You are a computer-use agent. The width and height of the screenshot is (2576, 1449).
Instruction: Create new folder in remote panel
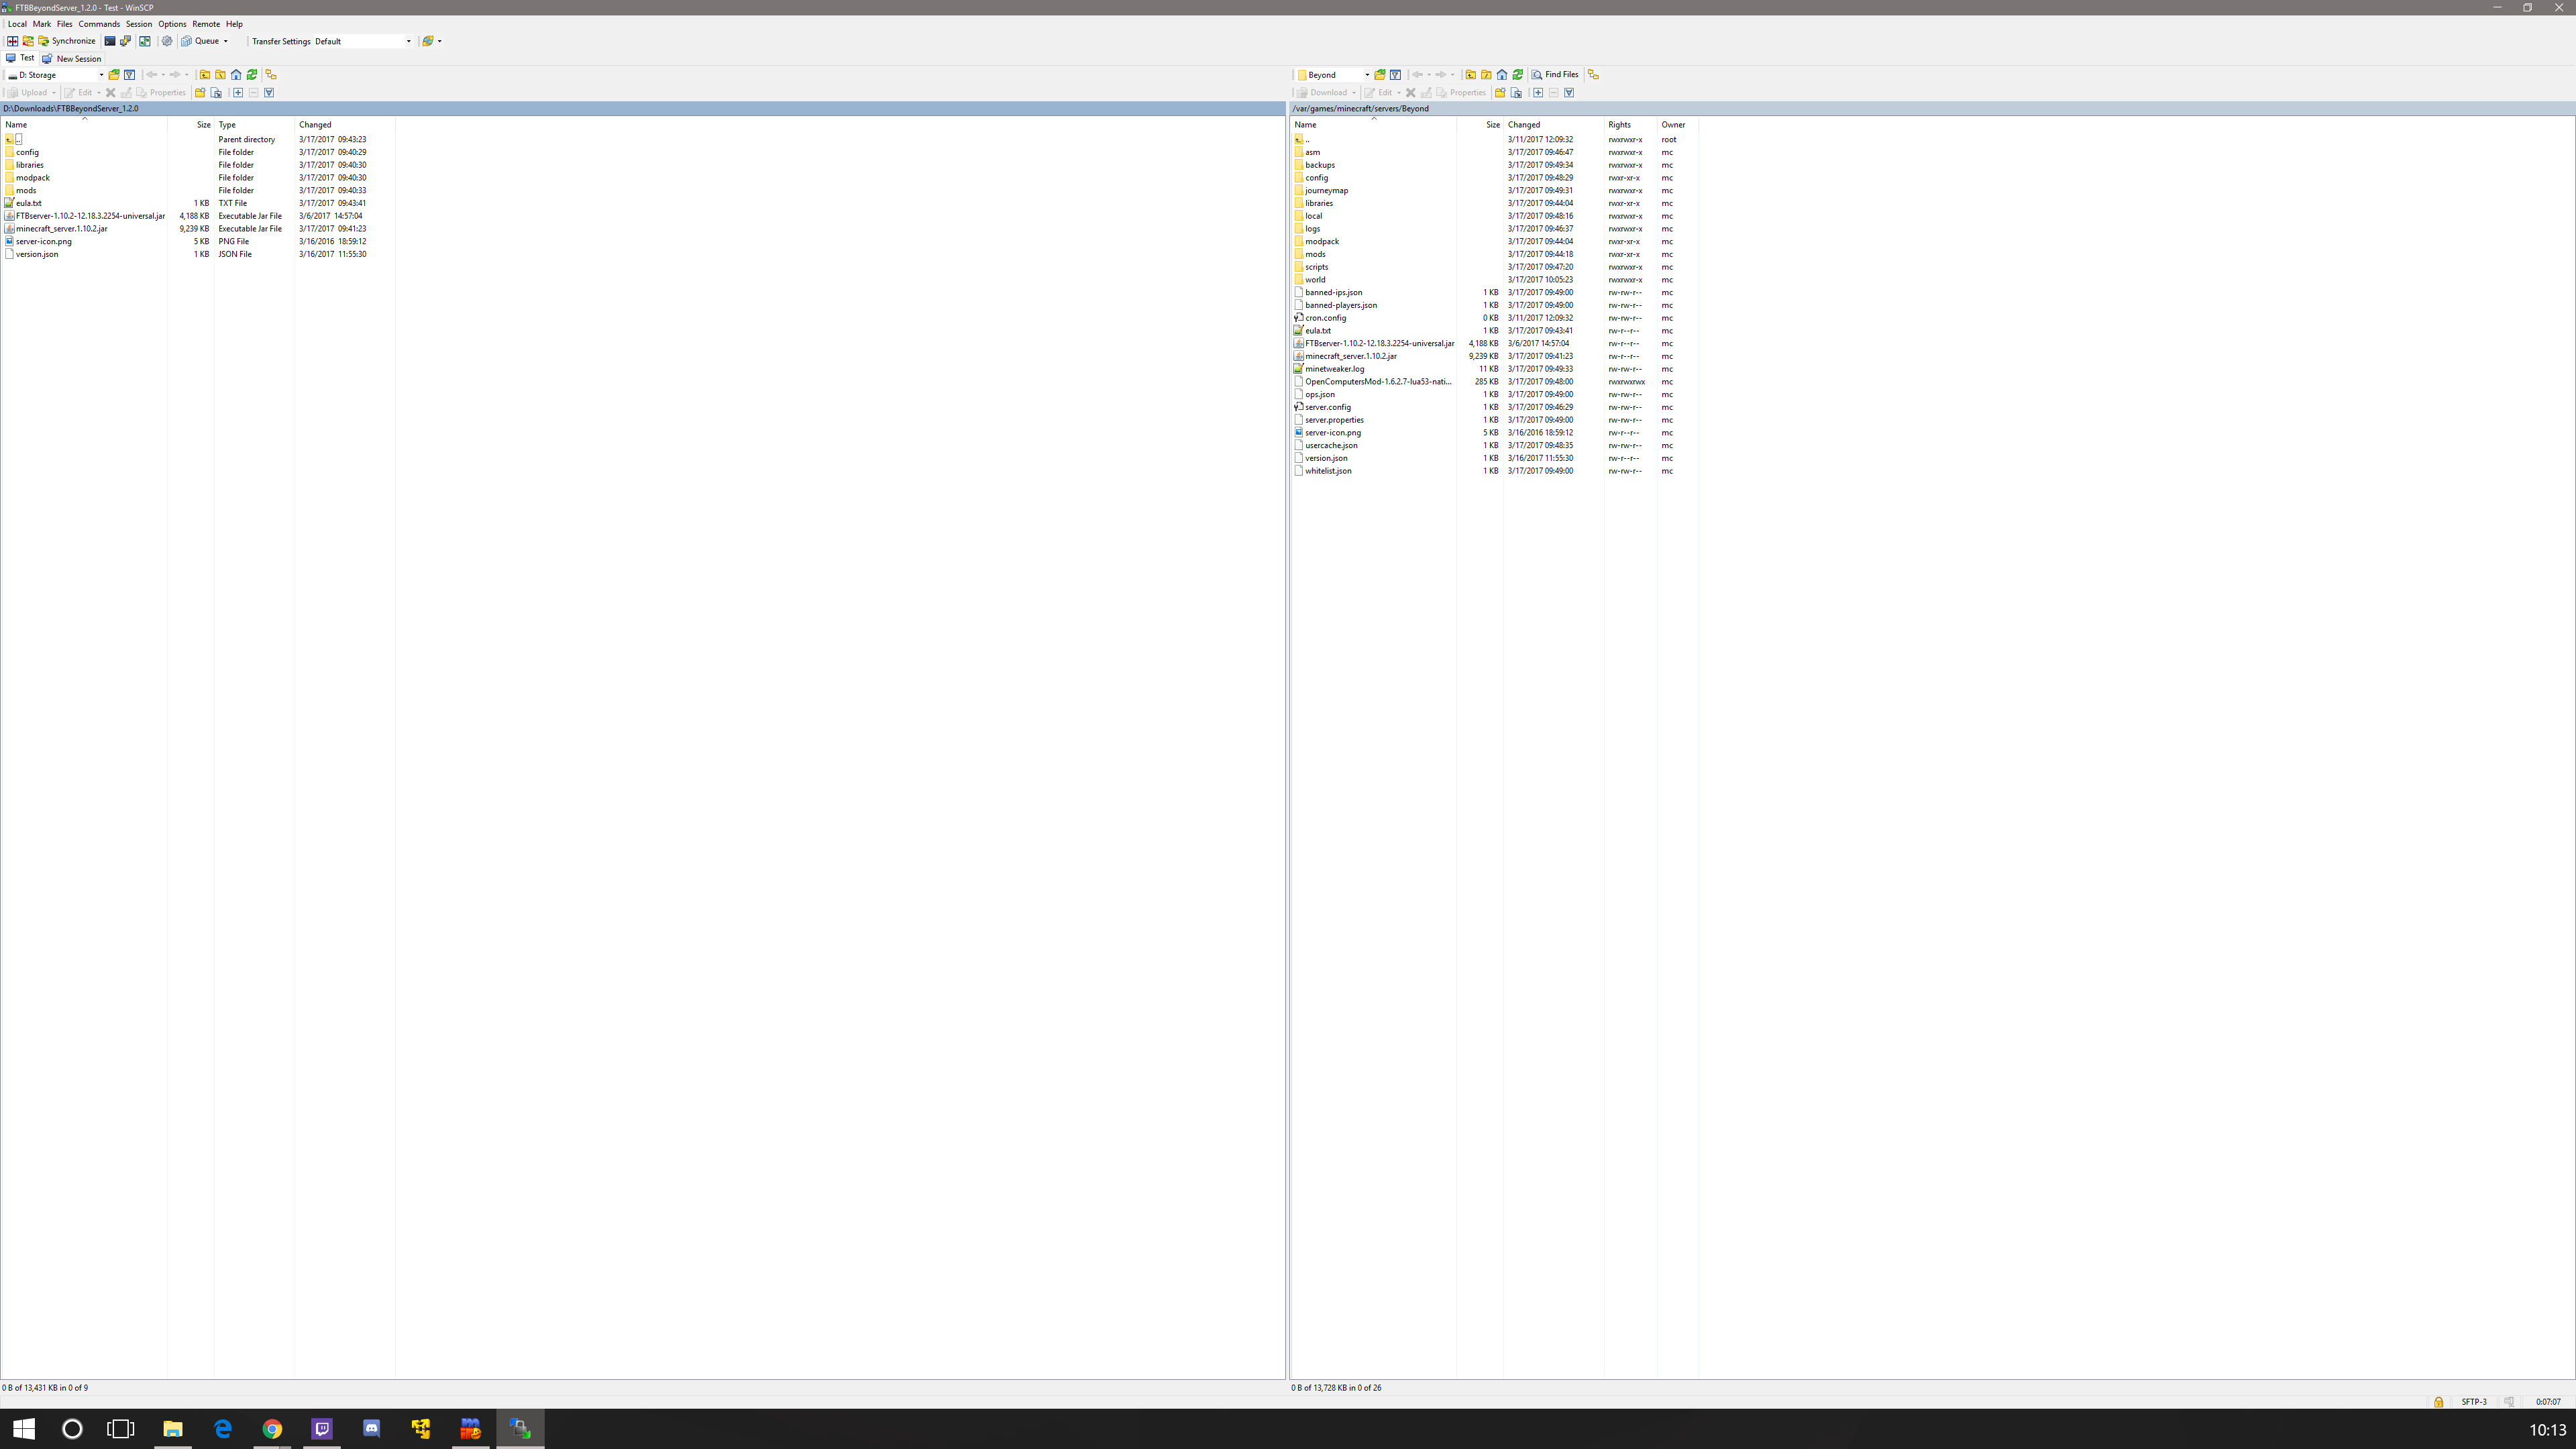click(x=1500, y=93)
